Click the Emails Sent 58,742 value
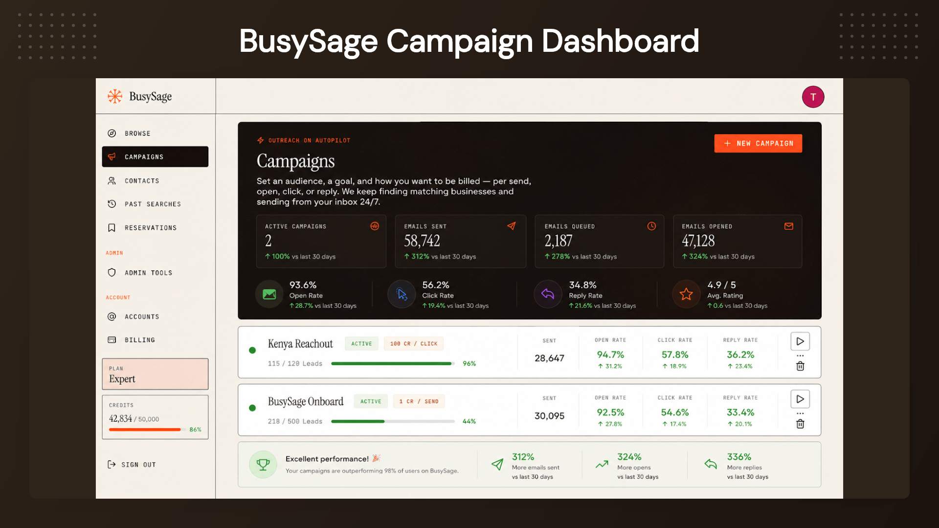 422,241
